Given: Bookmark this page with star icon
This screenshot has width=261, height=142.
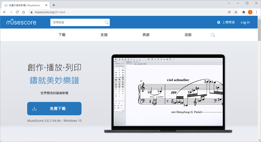Looking at the screenshot, I should 236,12.
